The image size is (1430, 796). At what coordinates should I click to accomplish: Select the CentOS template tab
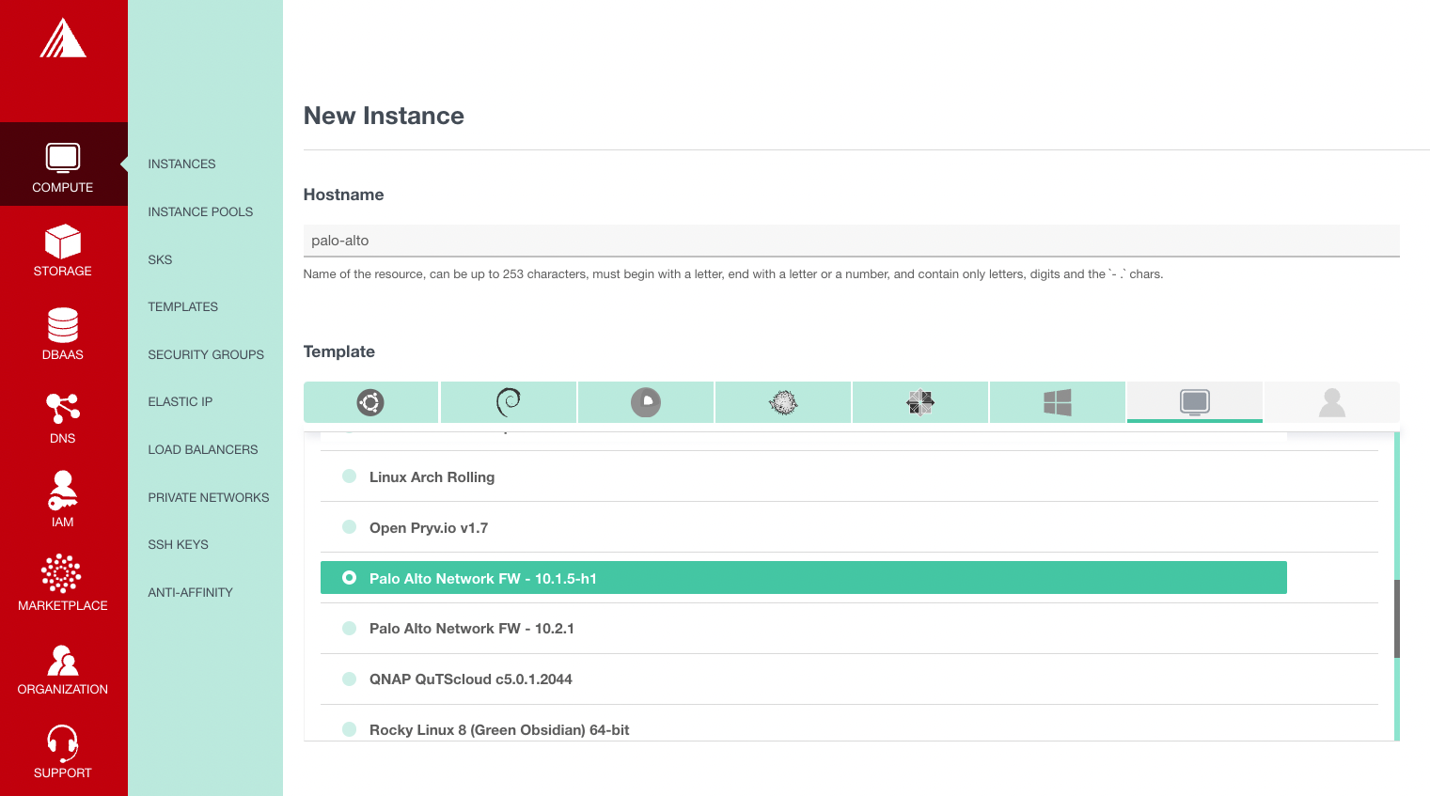[919, 402]
